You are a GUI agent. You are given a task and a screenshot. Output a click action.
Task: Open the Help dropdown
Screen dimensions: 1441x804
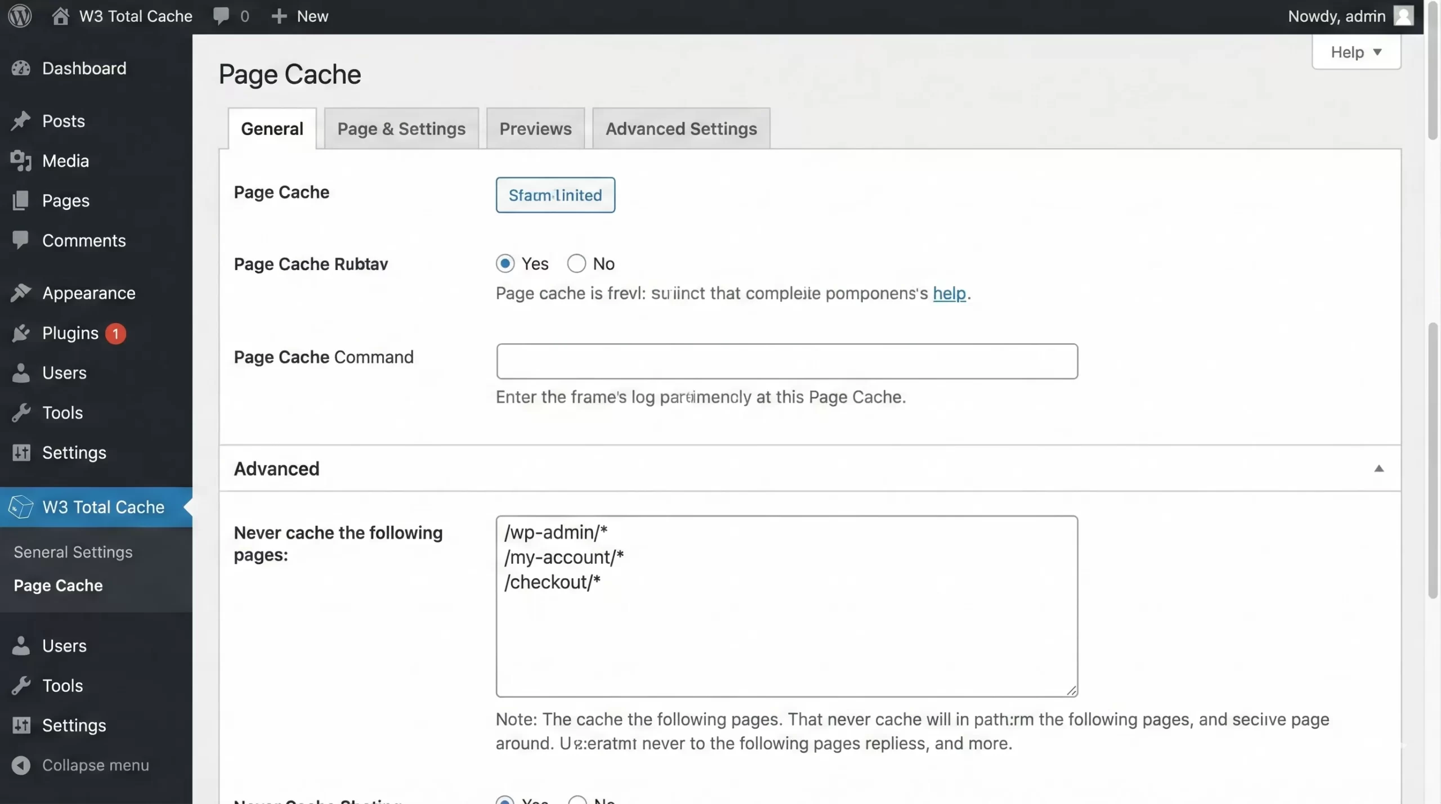pos(1356,51)
